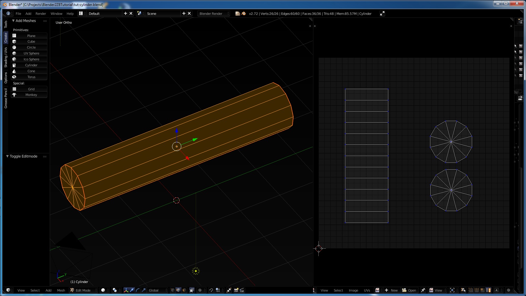
Task: Pin the image in UV editor
Action: [423, 290]
